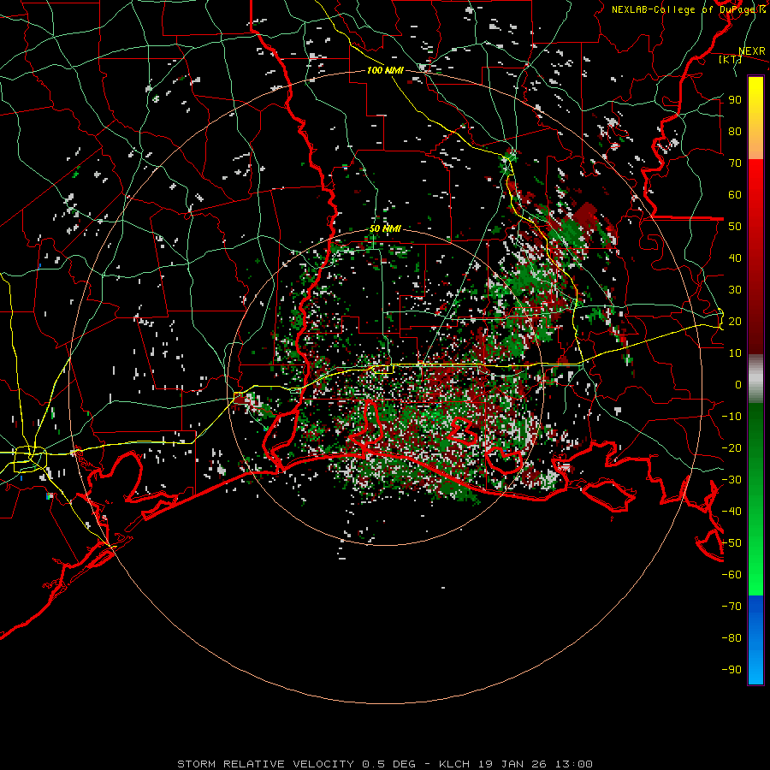Click the 100 NMI range ring label
770x770 pixels.
[385, 70]
